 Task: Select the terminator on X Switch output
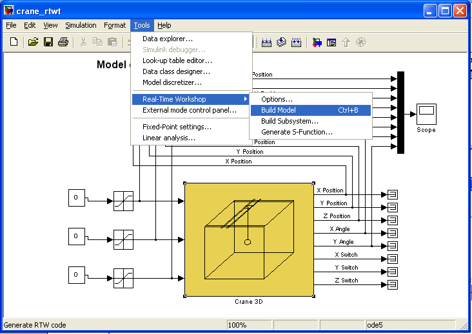pyautogui.click(x=393, y=259)
